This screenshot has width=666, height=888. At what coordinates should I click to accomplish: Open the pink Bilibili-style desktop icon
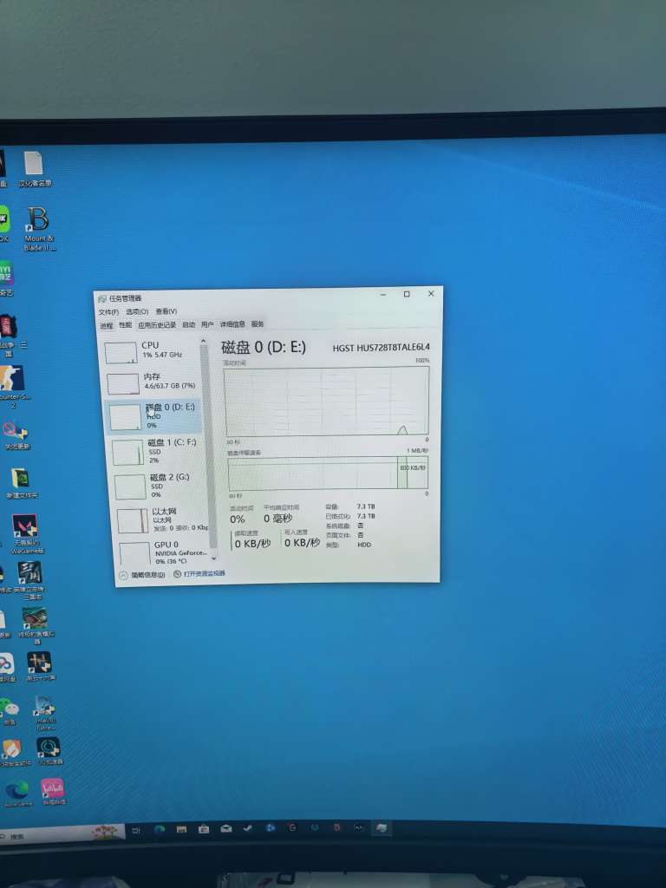click(x=52, y=792)
